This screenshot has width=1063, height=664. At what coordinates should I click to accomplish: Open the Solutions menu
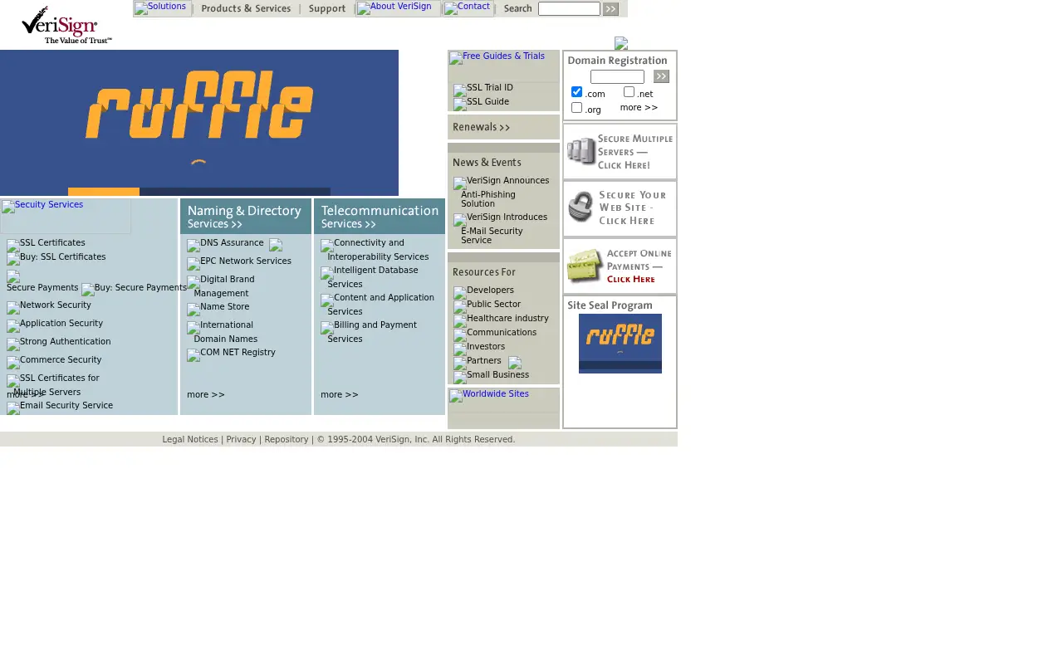[x=162, y=8]
